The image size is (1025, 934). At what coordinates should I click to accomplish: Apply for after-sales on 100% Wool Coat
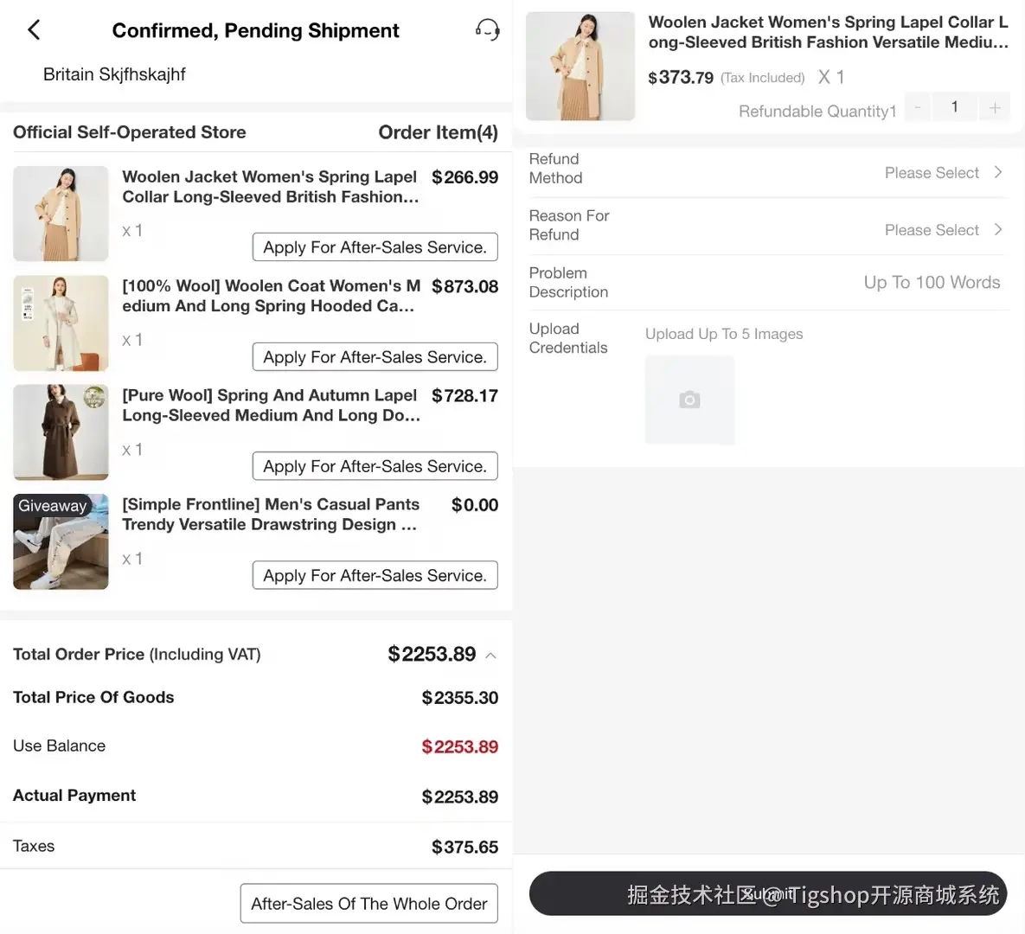(x=375, y=357)
